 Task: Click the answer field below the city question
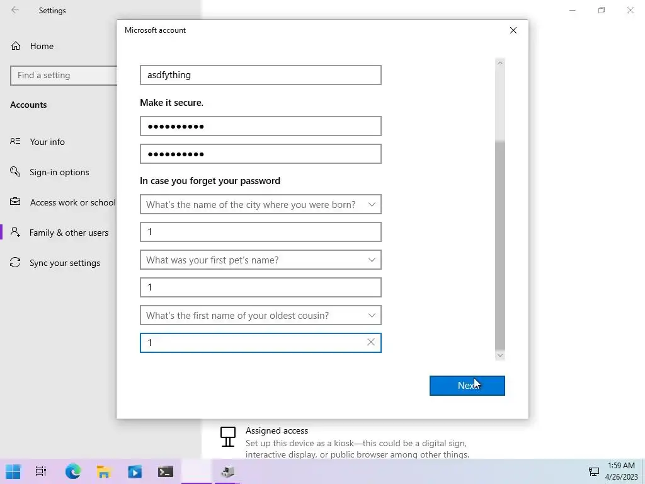click(x=260, y=232)
